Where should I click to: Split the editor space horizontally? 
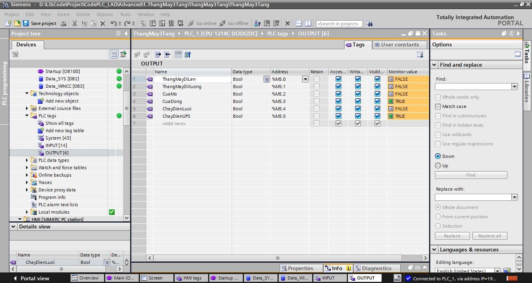pos(299,23)
